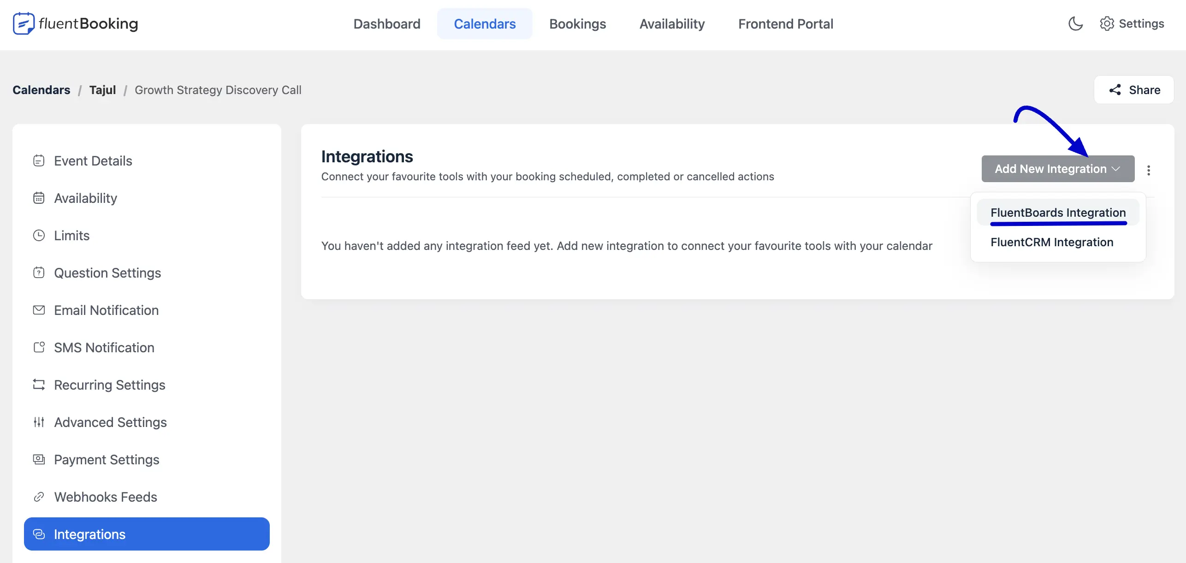
Task: Go to the Dashboard tab
Action: (x=387, y=24)
